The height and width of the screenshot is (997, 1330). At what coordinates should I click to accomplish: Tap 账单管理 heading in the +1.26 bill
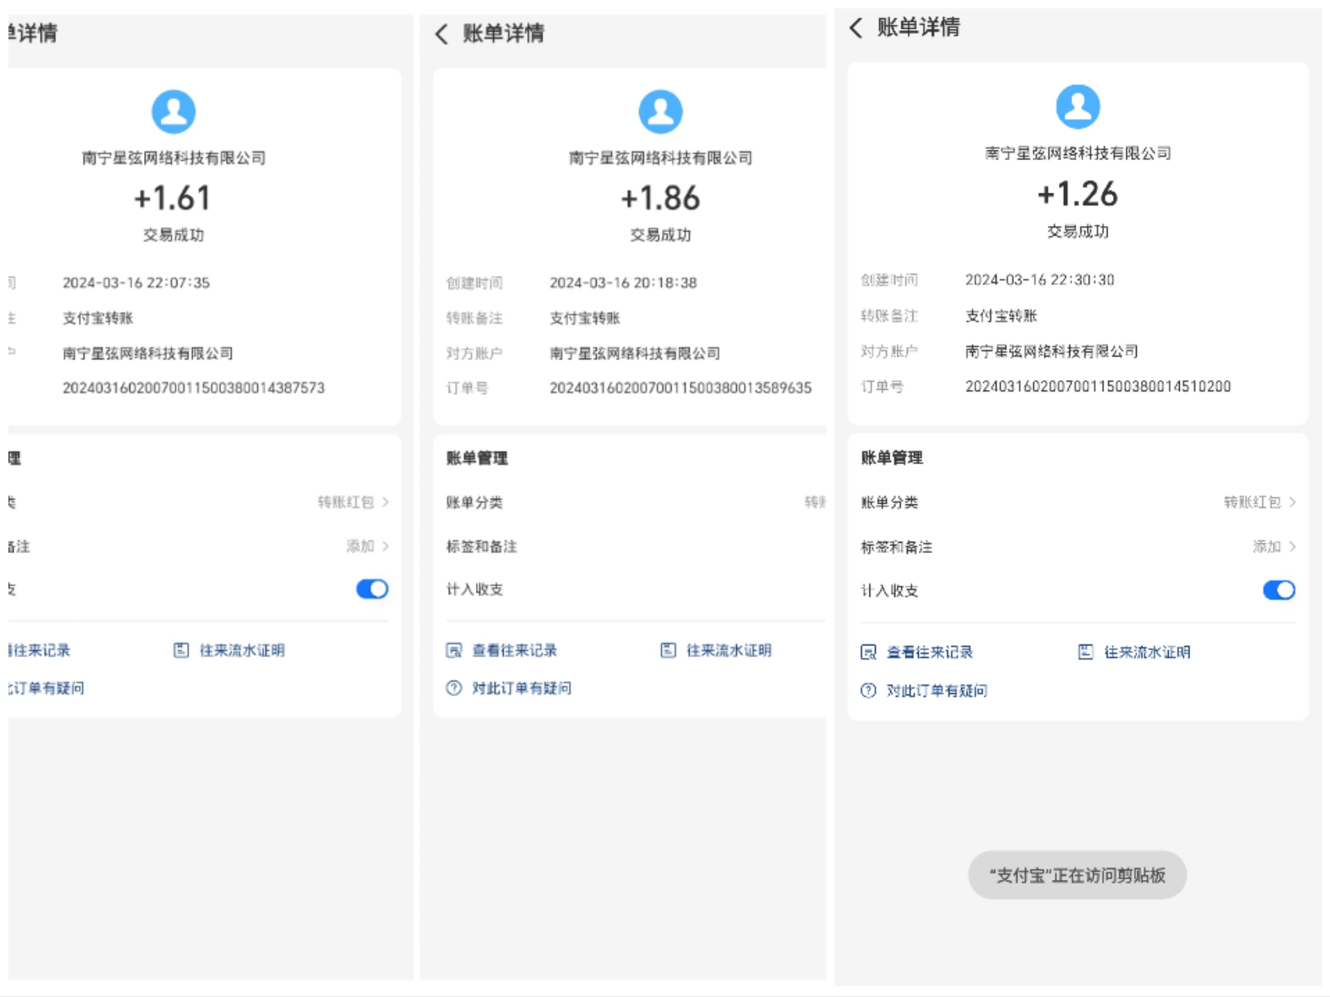tap(892, 458)
